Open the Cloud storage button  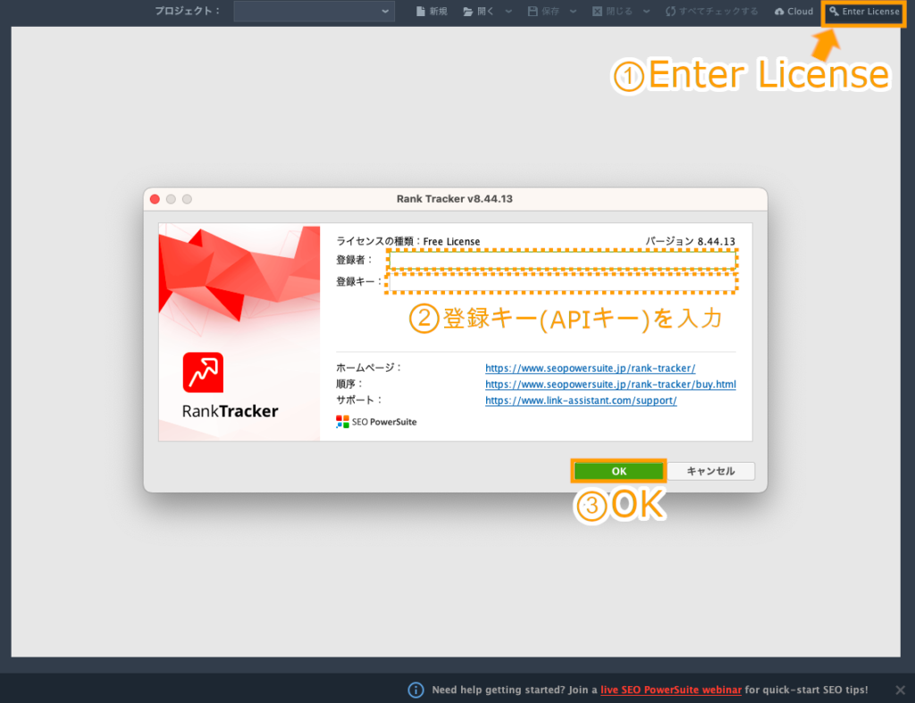point(793,11)
